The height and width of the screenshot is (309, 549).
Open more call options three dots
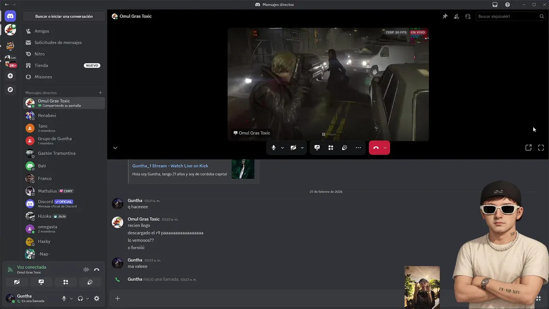(x=358, y=148)
